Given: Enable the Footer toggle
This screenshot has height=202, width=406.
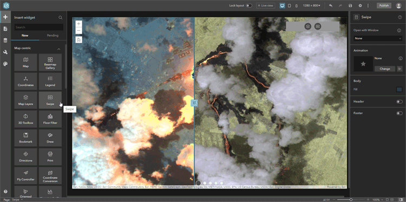Looking at the screenshot, I should coord(400,113).
